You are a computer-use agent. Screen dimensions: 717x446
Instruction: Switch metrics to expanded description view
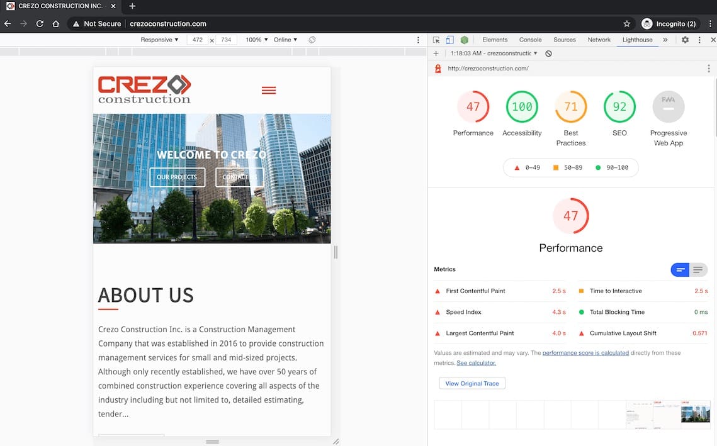pos(698,270)
